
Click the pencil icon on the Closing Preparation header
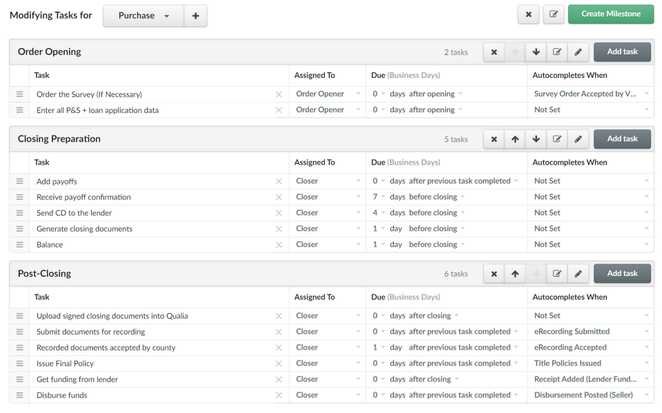point(578,138)
